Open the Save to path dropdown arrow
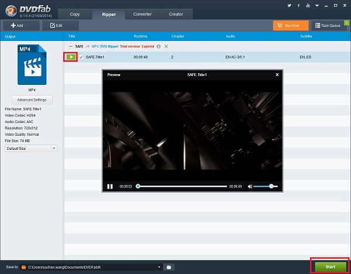This screenshot has width=351, height=274. [159, 267]
